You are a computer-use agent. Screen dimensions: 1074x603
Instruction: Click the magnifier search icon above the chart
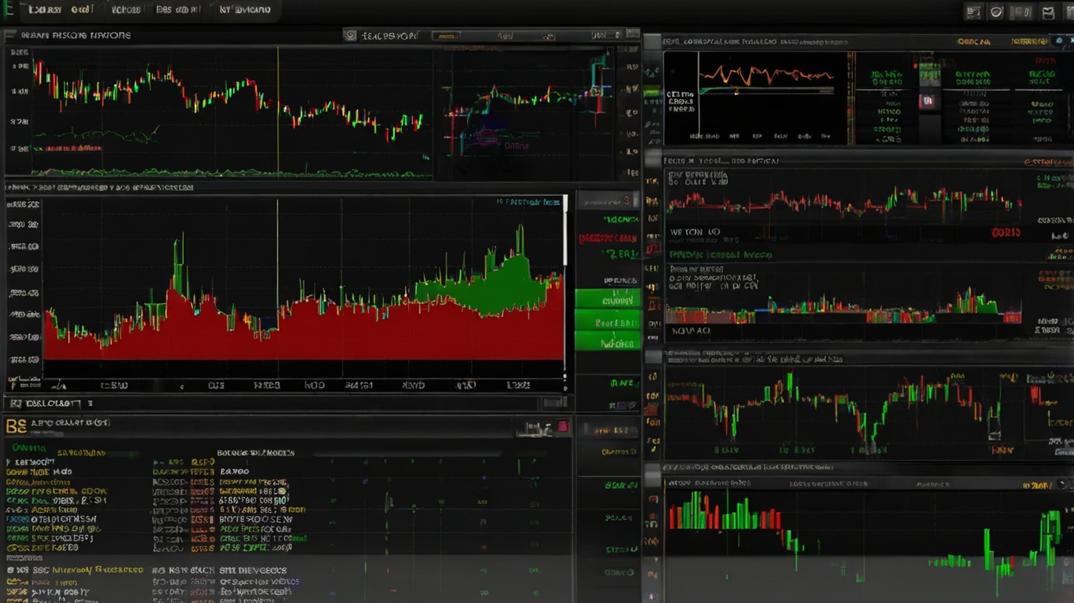point(352,35)
